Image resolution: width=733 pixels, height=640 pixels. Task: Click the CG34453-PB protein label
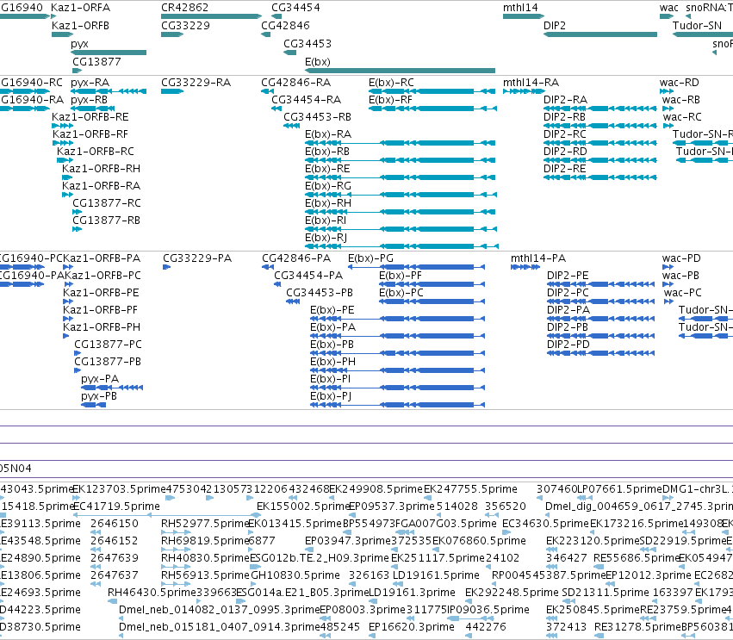pos(320,293)
